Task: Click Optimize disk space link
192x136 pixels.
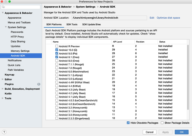Action: click(x=168, y=18)
